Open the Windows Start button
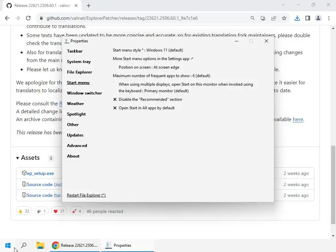 tap(8, 245)
